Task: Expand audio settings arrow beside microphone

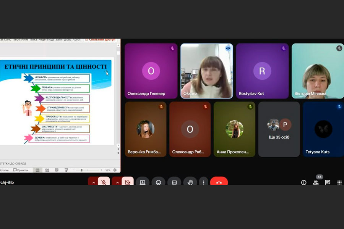Action: [93, 182]
